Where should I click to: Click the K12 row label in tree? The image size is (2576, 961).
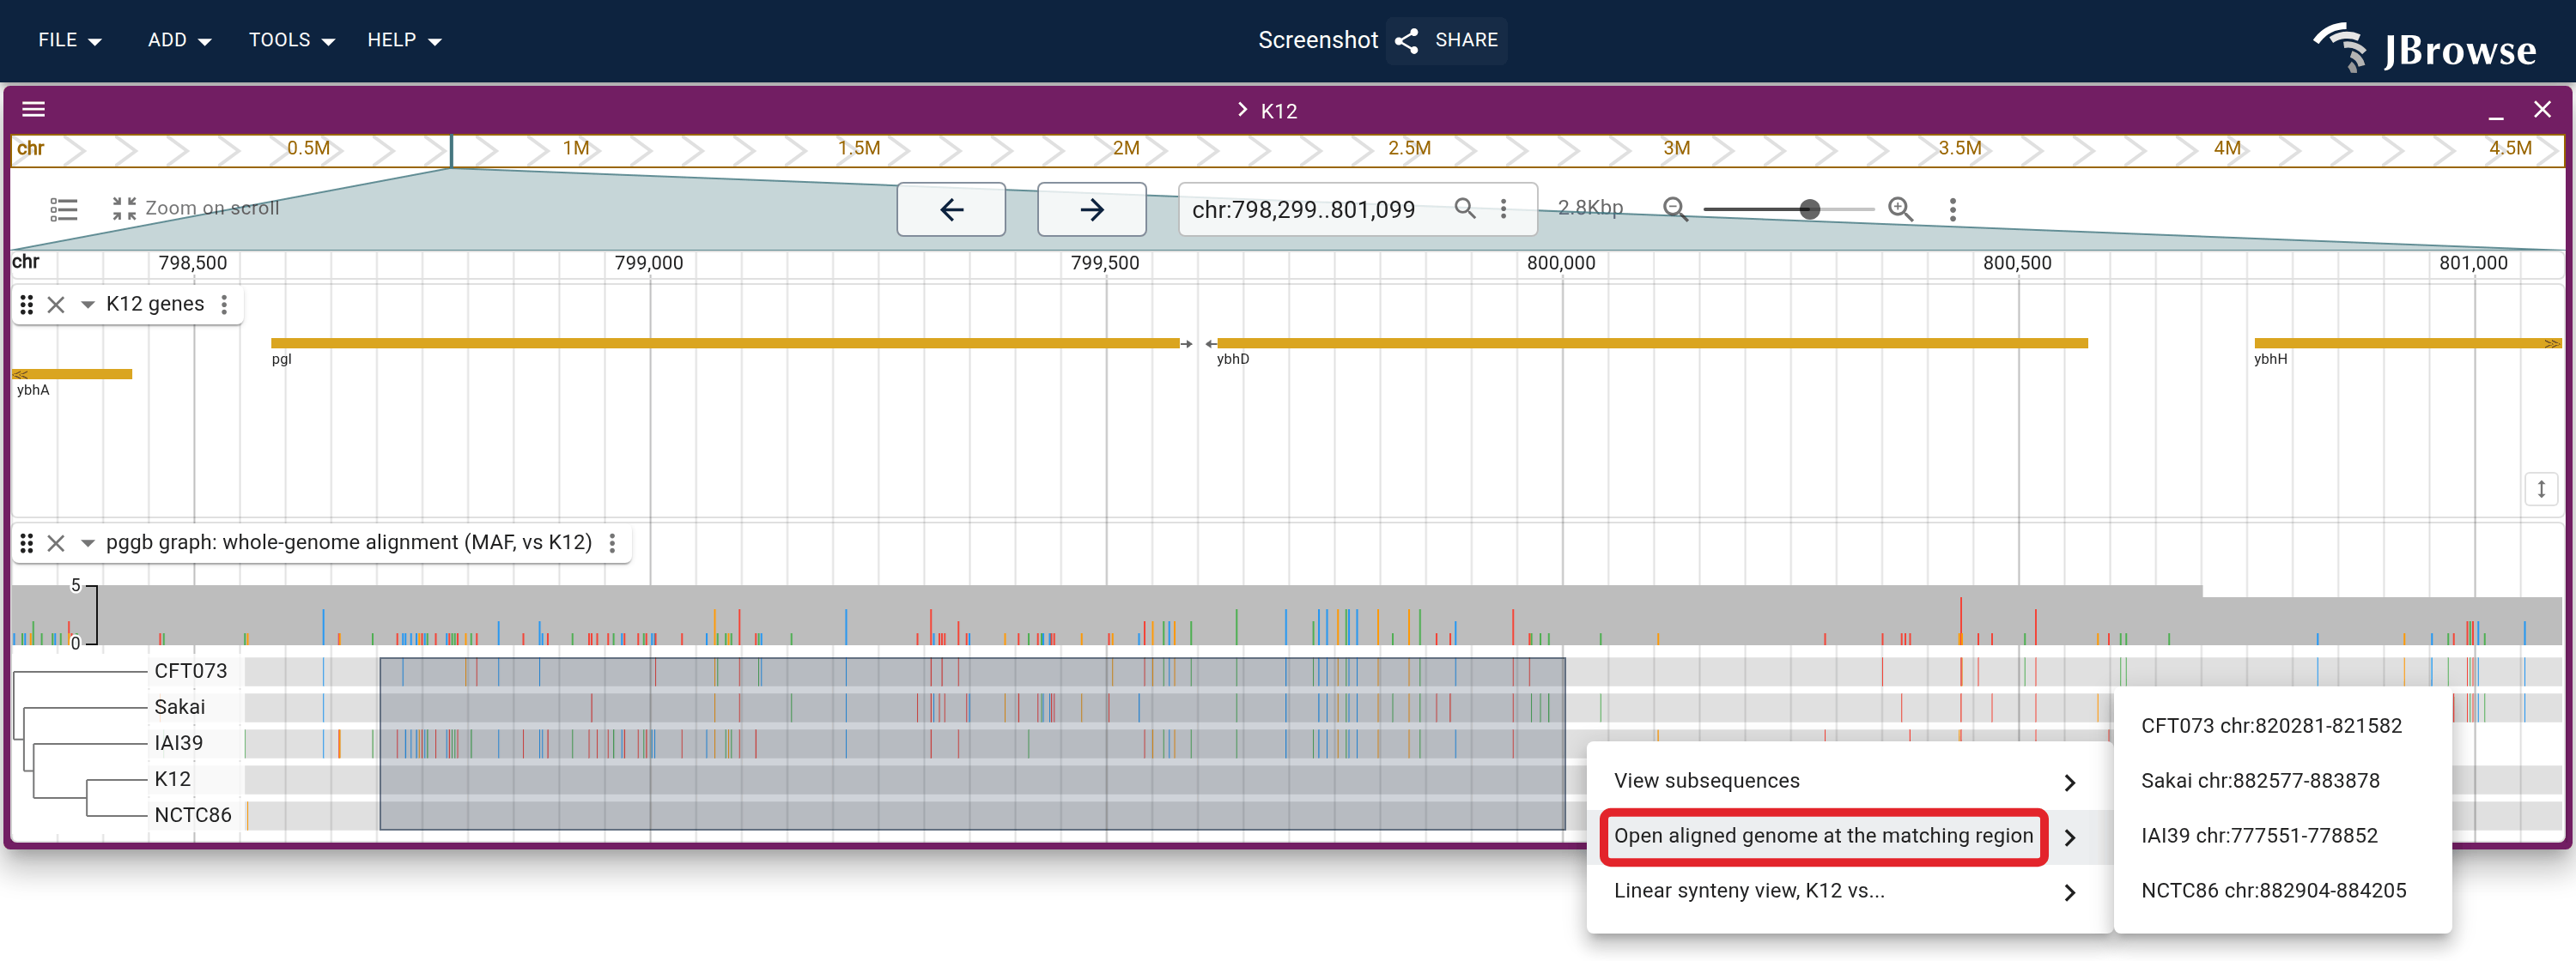pos(172,779)
